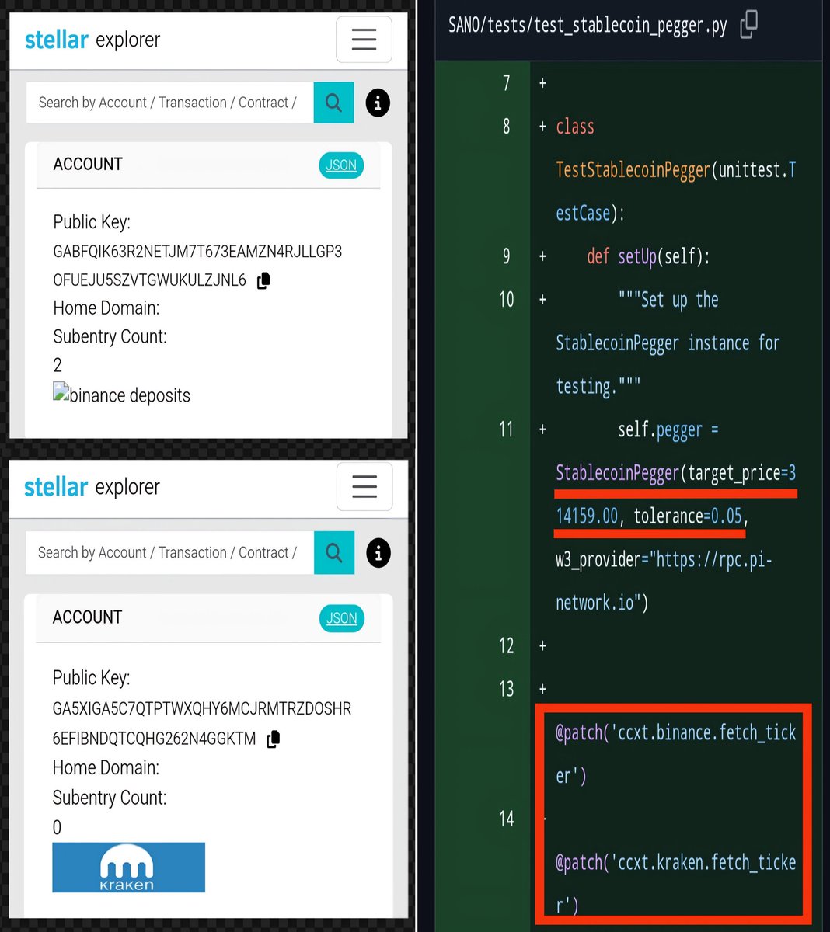Click info icon in bottom explorer
This screenshot has width=830, height=932.
[378, 553]
